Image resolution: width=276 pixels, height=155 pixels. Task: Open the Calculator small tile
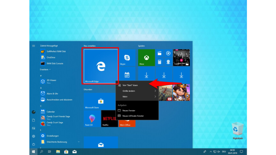[159, 62]
